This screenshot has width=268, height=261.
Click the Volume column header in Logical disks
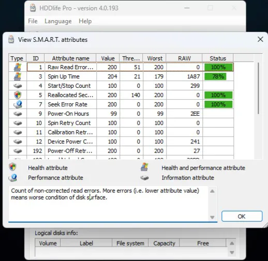coord(48,243)
